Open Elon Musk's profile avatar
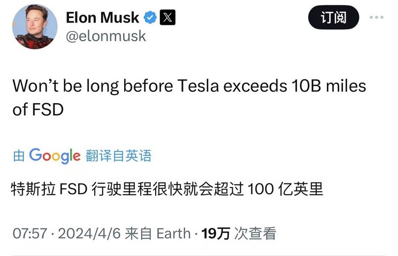The height and width of the screenshot is (256, 398). (35, 27)
